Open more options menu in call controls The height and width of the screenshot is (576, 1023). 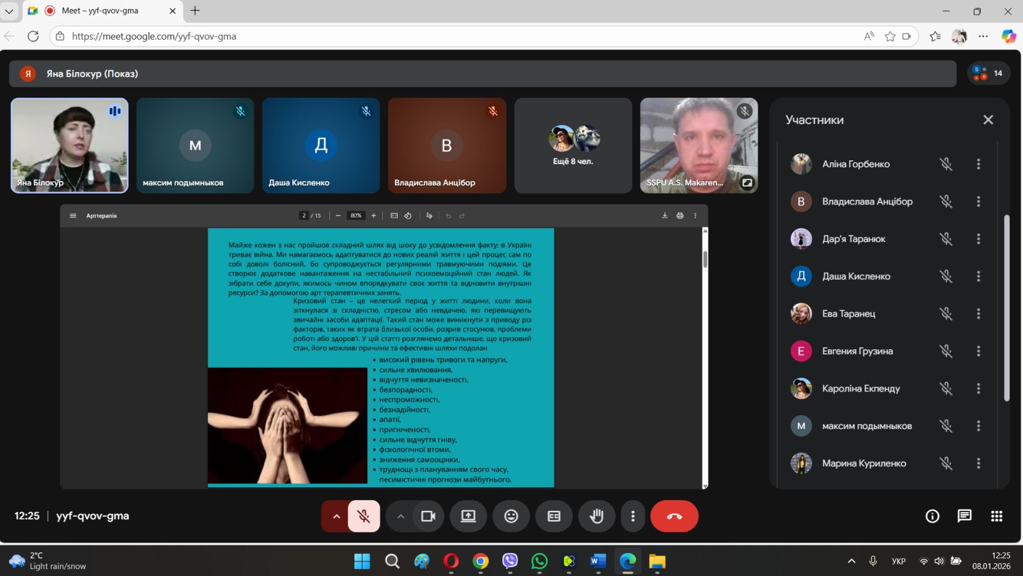pos(633,516)
